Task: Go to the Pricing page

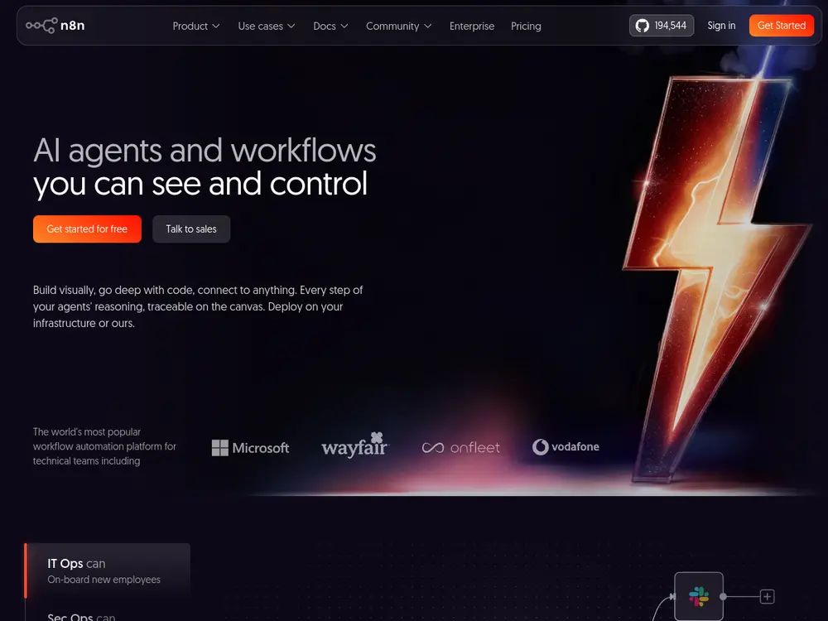Action: coord(526,26)
